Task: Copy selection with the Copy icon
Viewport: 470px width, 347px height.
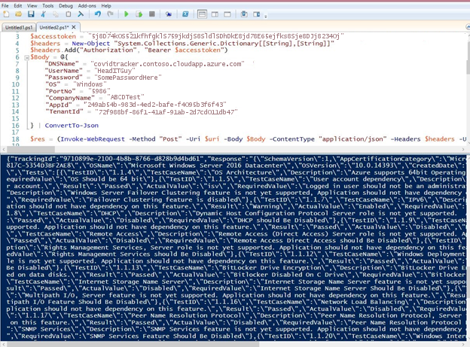Action: (x=56, y=14)
